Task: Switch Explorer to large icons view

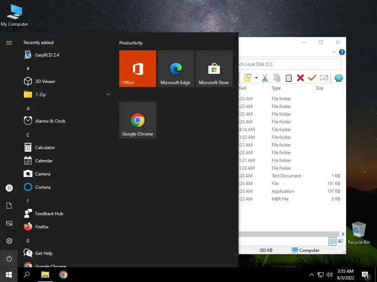Action: pos(341,241)
